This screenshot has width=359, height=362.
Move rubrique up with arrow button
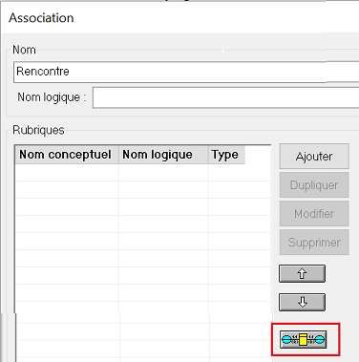[302, 273]
